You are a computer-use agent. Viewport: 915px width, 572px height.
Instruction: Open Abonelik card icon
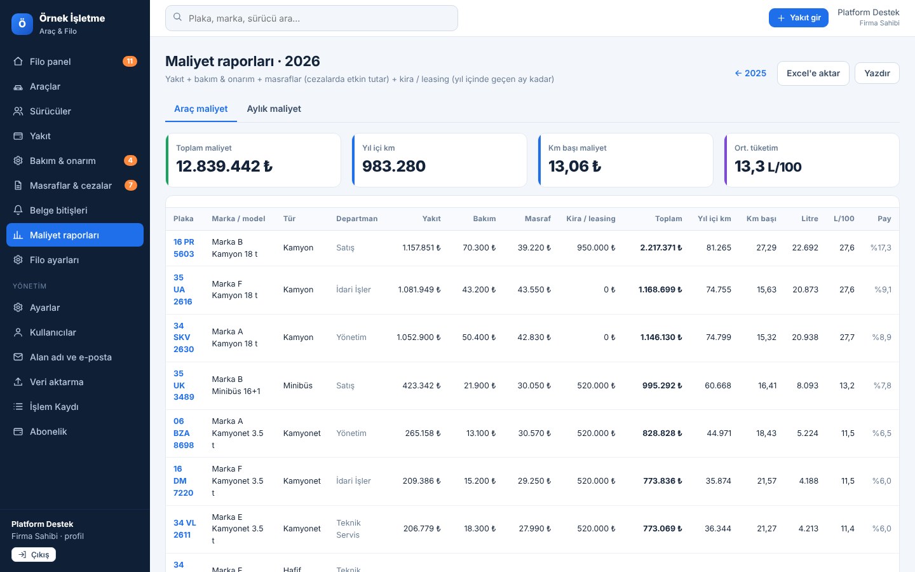pos(18,432)
